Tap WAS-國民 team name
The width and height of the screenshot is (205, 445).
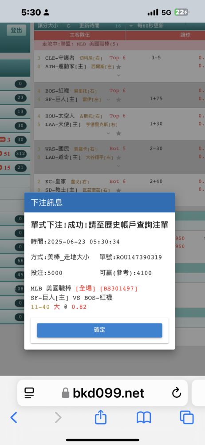pyautogui.click(x=57, y=149)
